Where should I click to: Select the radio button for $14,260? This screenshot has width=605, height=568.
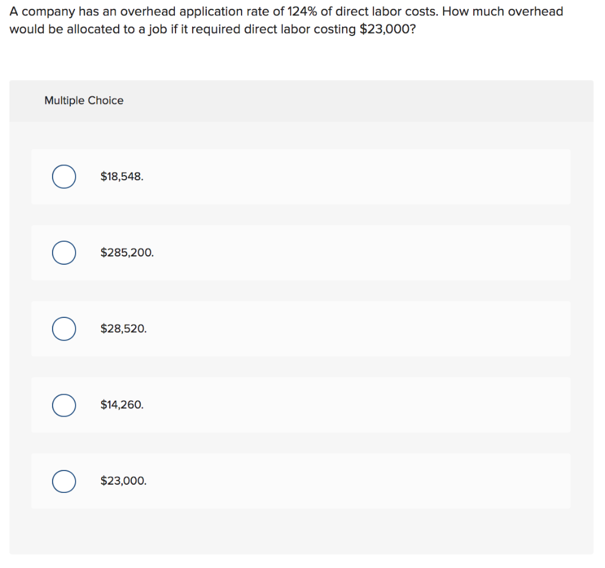click(x=64, y=405)
